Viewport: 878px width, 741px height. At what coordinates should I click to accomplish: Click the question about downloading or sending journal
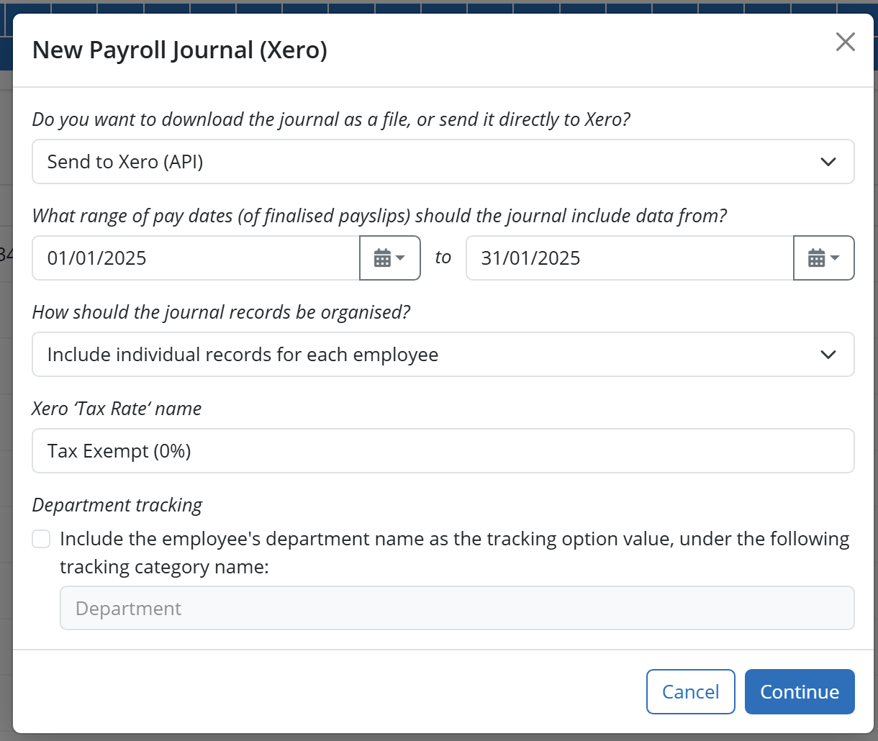coord(332,119)
